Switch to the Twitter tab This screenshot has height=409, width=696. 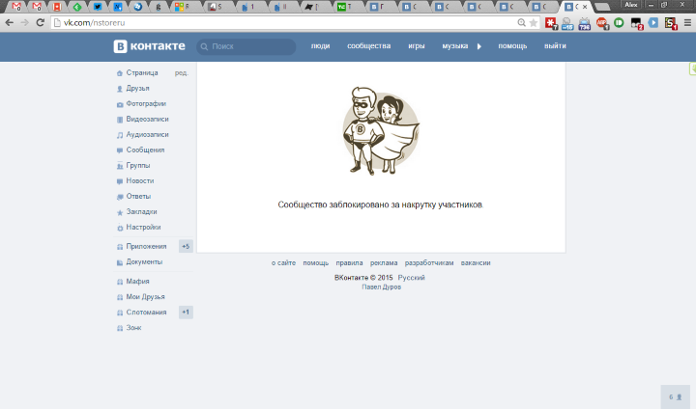[x=98, y=7]
